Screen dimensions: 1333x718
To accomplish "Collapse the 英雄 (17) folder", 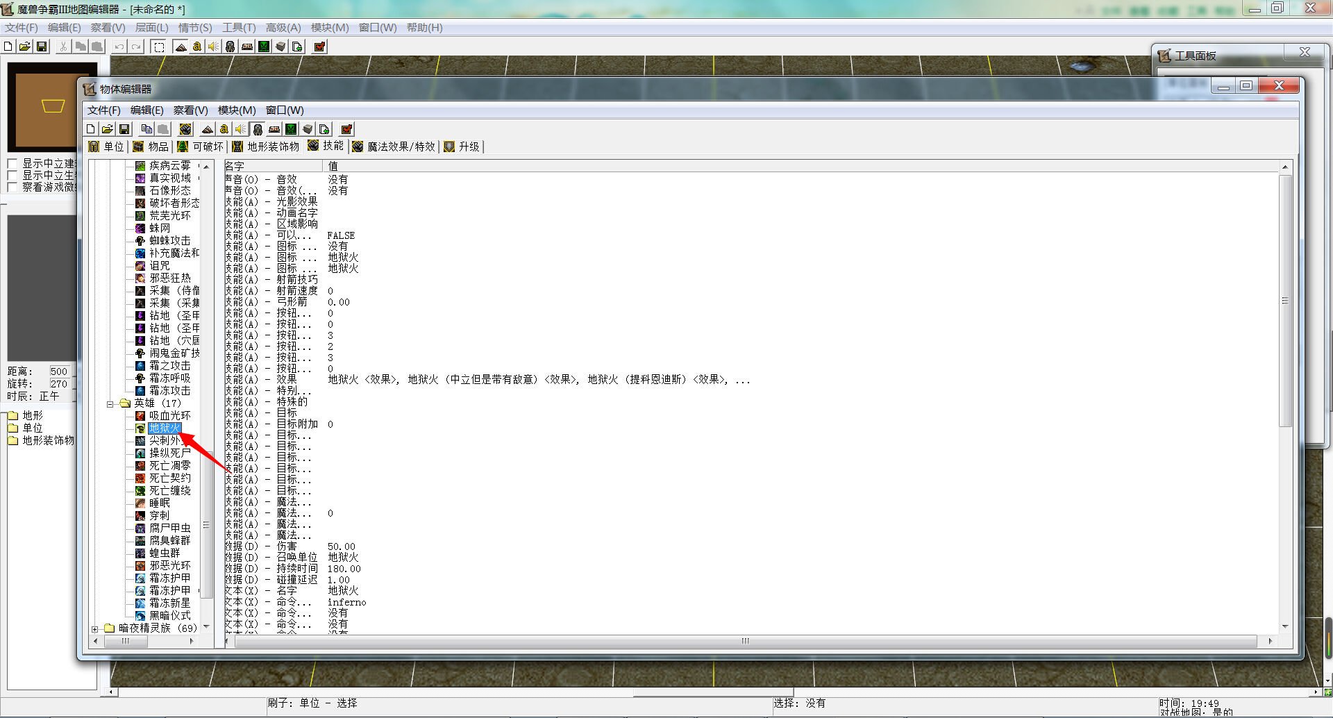I will 110,403.
